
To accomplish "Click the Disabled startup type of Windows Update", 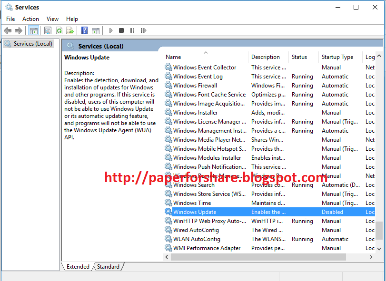I will [x=332, y=212].
